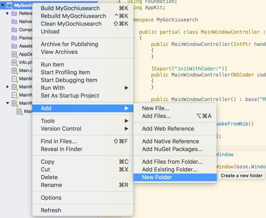Screen dimensions: 266x218
Task: Open the Run With submenu arrow
Action: click(x=127, y=88)
